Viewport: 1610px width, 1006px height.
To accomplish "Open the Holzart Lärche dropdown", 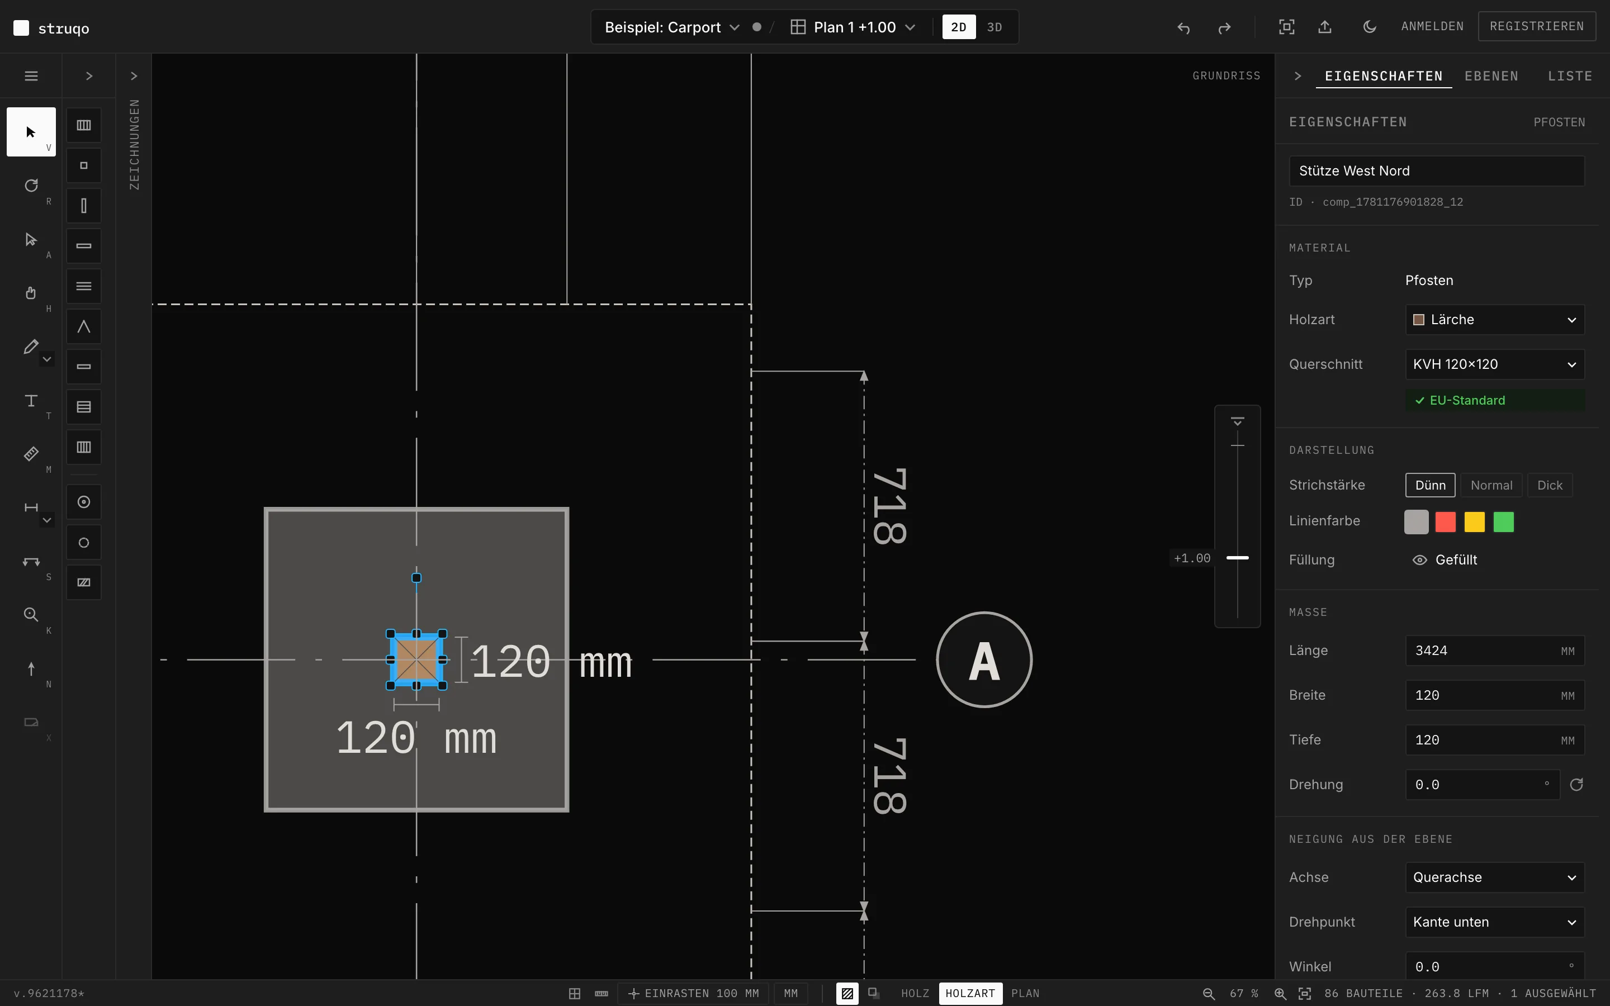I will (x=1494, y=320).
